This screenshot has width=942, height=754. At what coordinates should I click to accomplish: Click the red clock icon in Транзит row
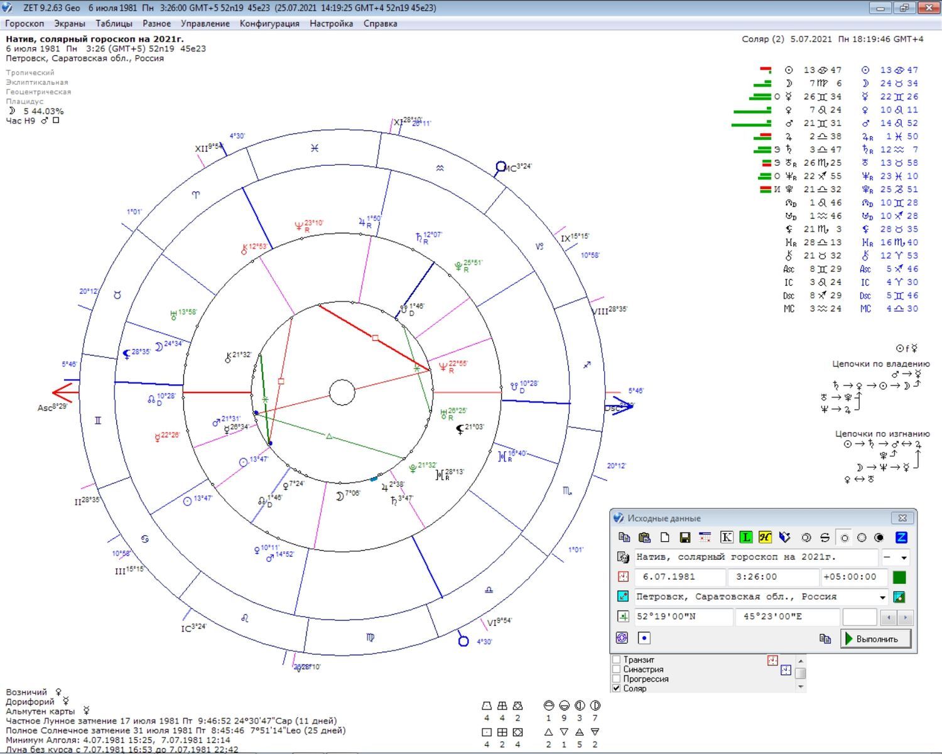772,660
